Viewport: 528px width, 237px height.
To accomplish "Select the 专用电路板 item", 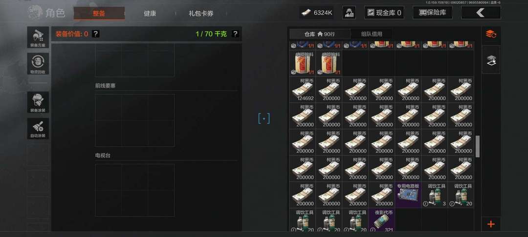I will [x=408, y=195].
